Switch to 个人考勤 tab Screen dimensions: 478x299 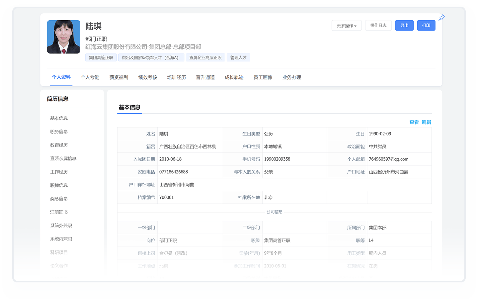point(90,77)
